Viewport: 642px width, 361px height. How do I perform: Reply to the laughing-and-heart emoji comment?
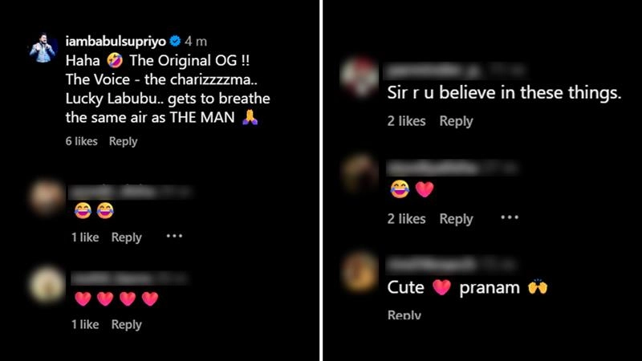point(456,218)
